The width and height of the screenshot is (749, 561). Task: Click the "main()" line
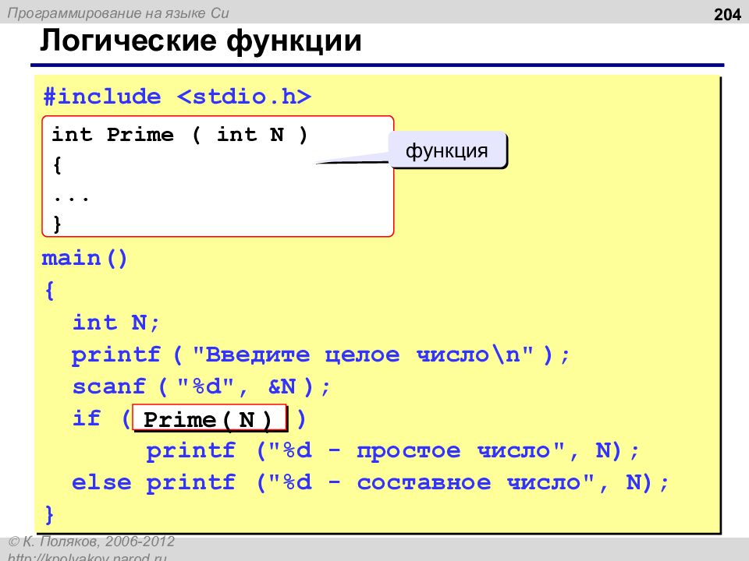click(84, 259)
